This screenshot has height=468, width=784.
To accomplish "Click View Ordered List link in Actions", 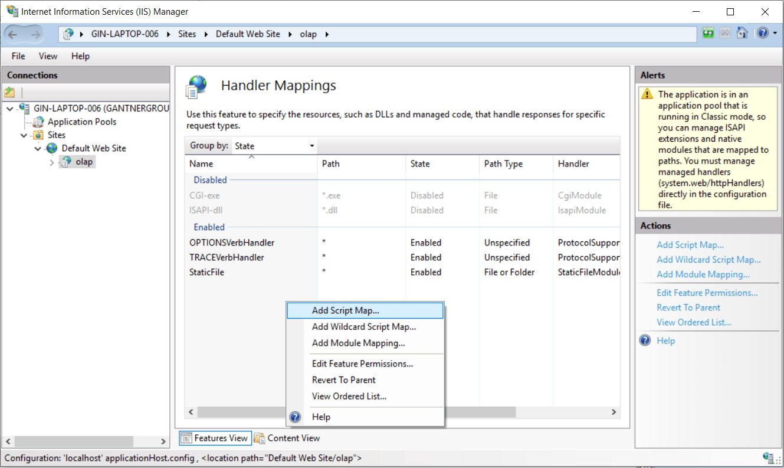I will pyautogui.click(x=694, y=322).
